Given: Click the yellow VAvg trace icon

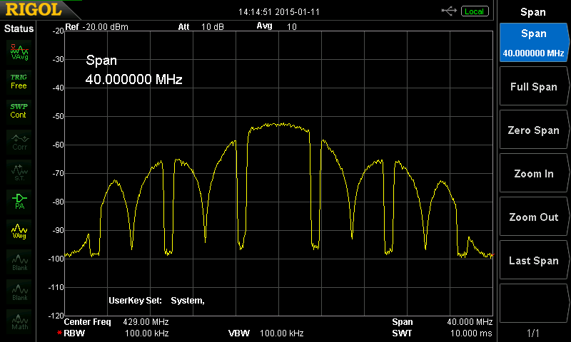Looking at the screenshot, I should point(19,231).
